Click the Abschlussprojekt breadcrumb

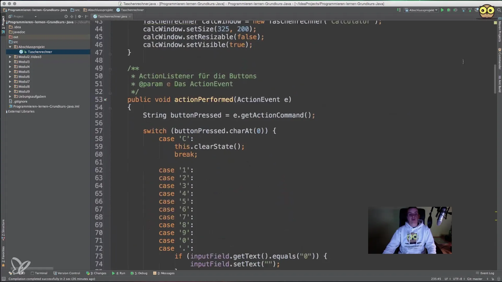tap(98, 10)
